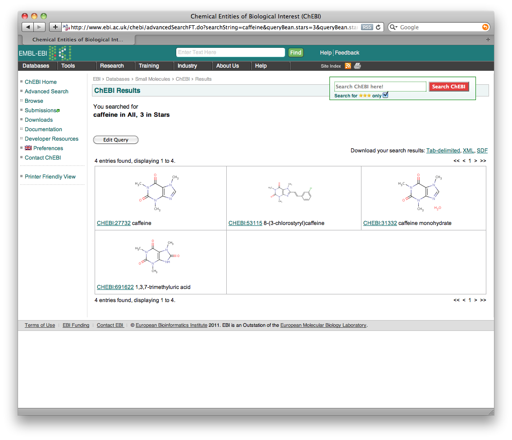The width and height of the screenshot is (512, 440).
Task: Click the UK flag icon next to Preferences
Action: coord(28,148)
